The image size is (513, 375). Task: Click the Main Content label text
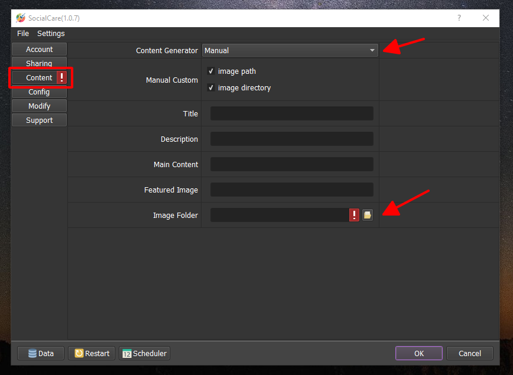click(x=176, y=164)
